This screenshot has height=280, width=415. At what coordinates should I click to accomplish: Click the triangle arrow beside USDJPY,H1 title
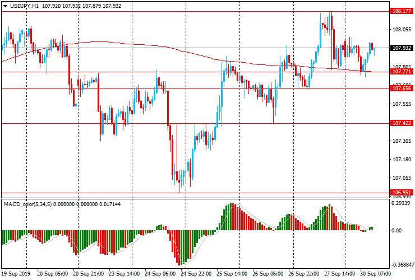5,5
